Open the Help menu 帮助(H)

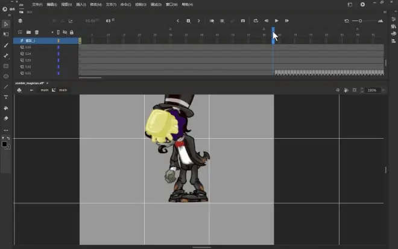188,5
